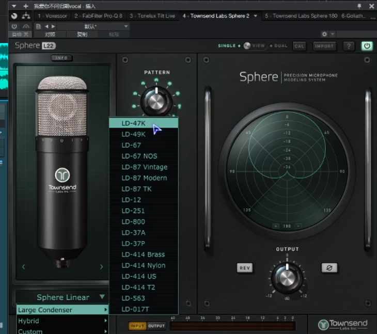Open the window menu triangle top left

tap(14, 6)
